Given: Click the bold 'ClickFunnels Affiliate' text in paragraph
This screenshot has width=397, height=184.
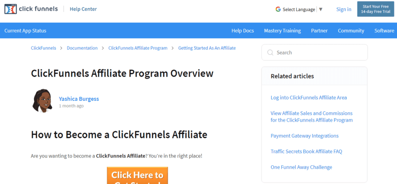Looking at the screenshot, I should [121, 156].
